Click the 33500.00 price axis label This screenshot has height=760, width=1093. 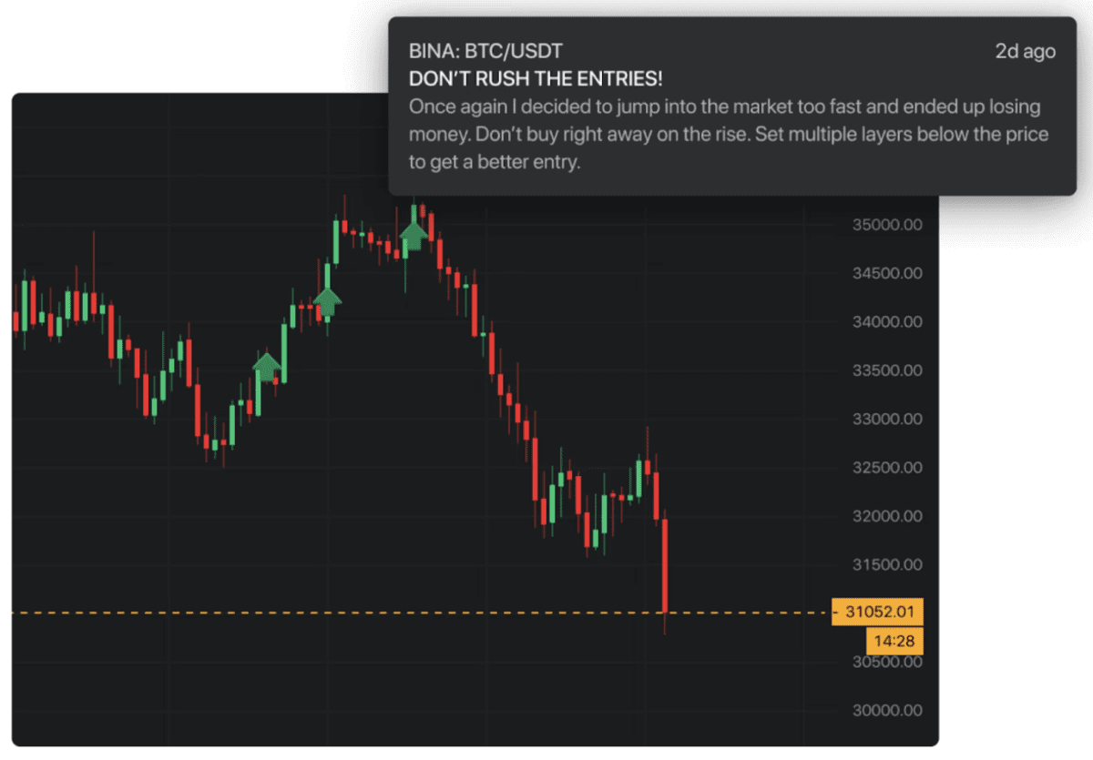tap(884, 370)
